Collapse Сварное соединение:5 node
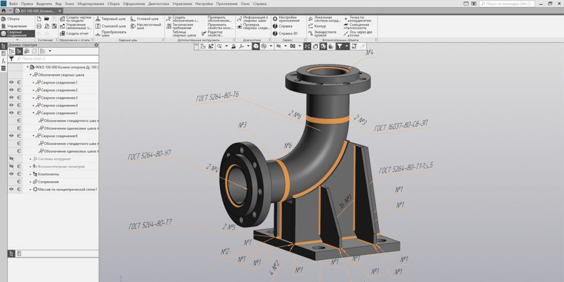 (34, 113)
